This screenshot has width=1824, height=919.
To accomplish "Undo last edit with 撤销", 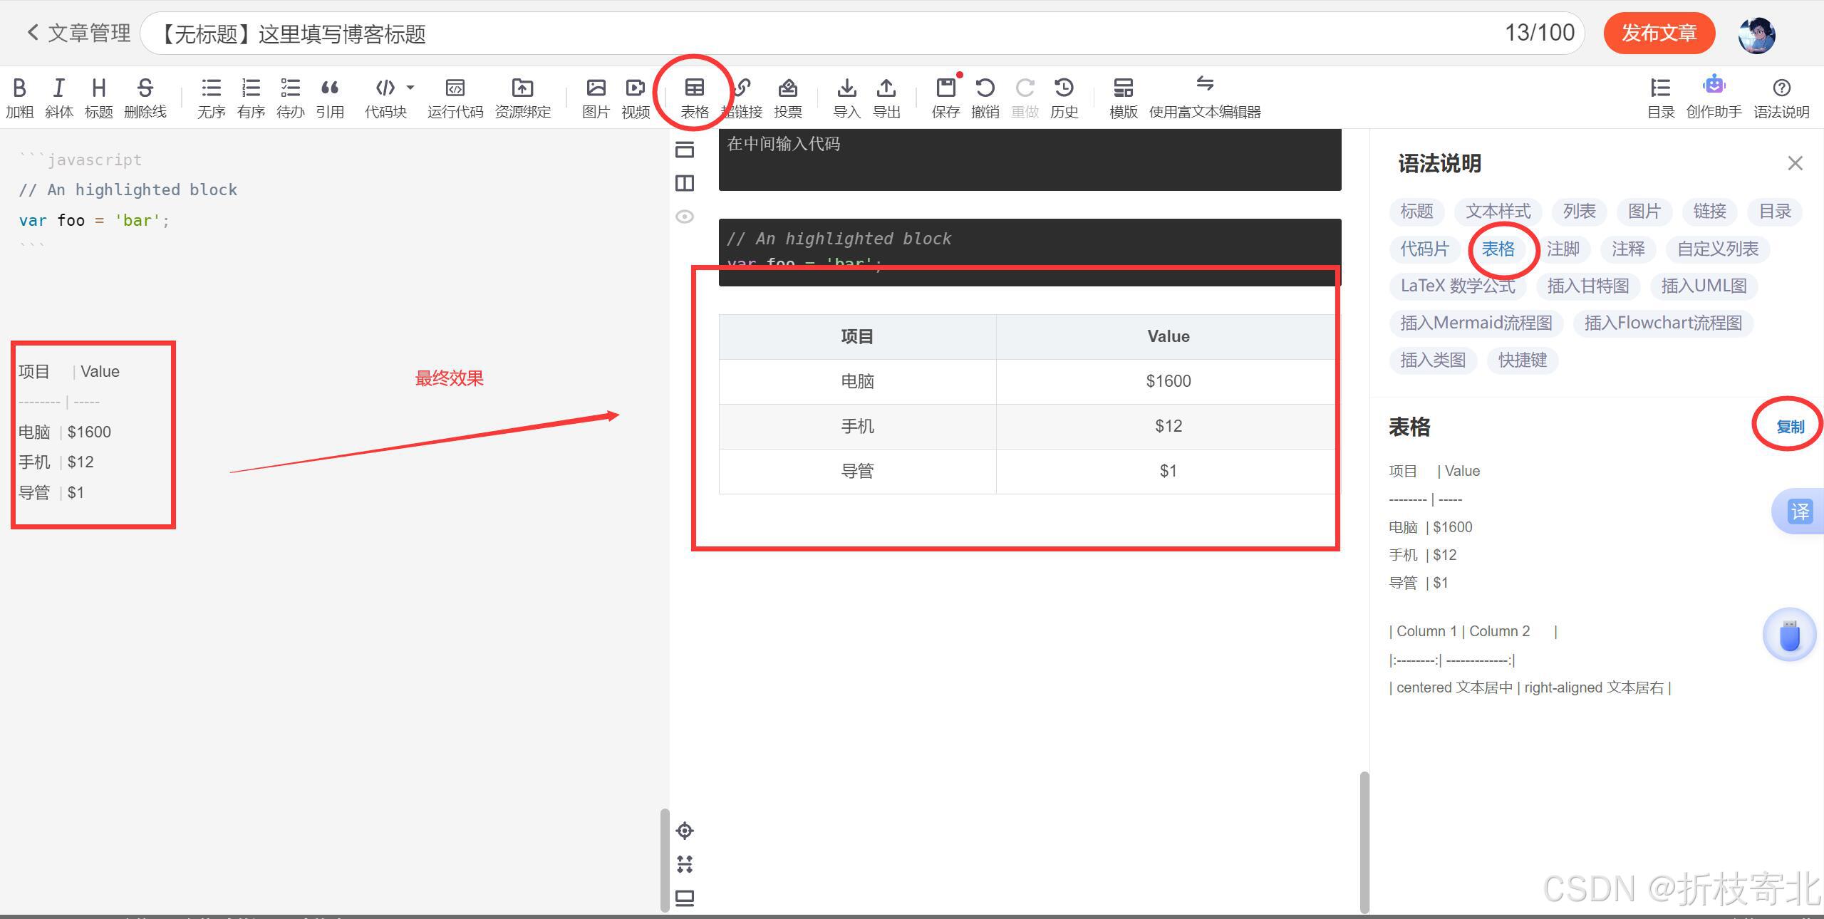I will click(x=985, y=98).
